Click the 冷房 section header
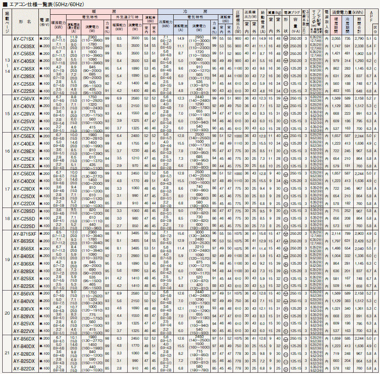The height and width of the screenshot is (374, 380). (x=195, y=12)
